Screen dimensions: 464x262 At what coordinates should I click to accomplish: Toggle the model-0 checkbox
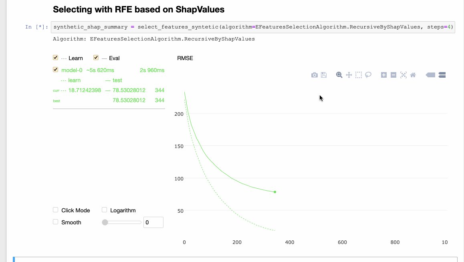55,70
